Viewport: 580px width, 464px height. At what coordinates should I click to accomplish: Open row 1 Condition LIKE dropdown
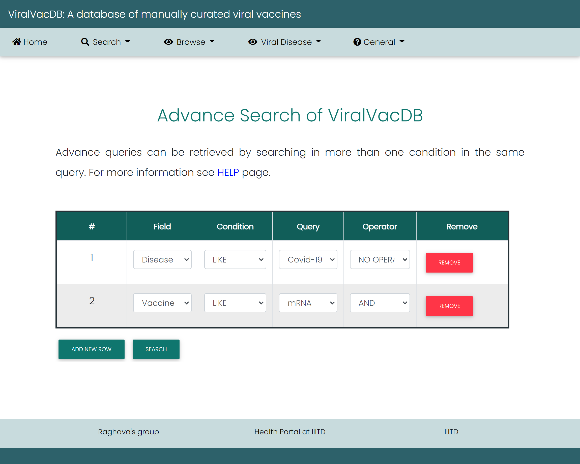(235, 259)
